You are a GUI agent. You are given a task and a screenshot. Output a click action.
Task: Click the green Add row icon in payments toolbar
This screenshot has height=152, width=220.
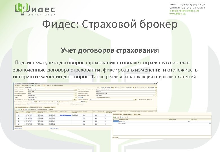16,109
